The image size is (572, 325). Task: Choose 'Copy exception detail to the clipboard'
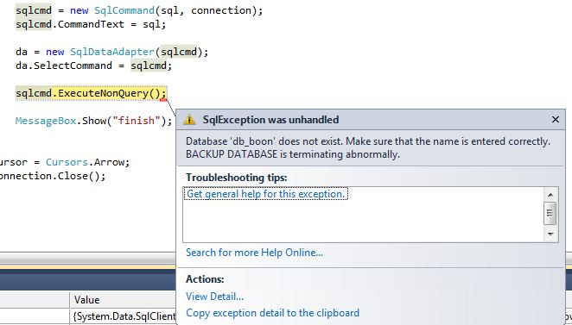[272, 313]
